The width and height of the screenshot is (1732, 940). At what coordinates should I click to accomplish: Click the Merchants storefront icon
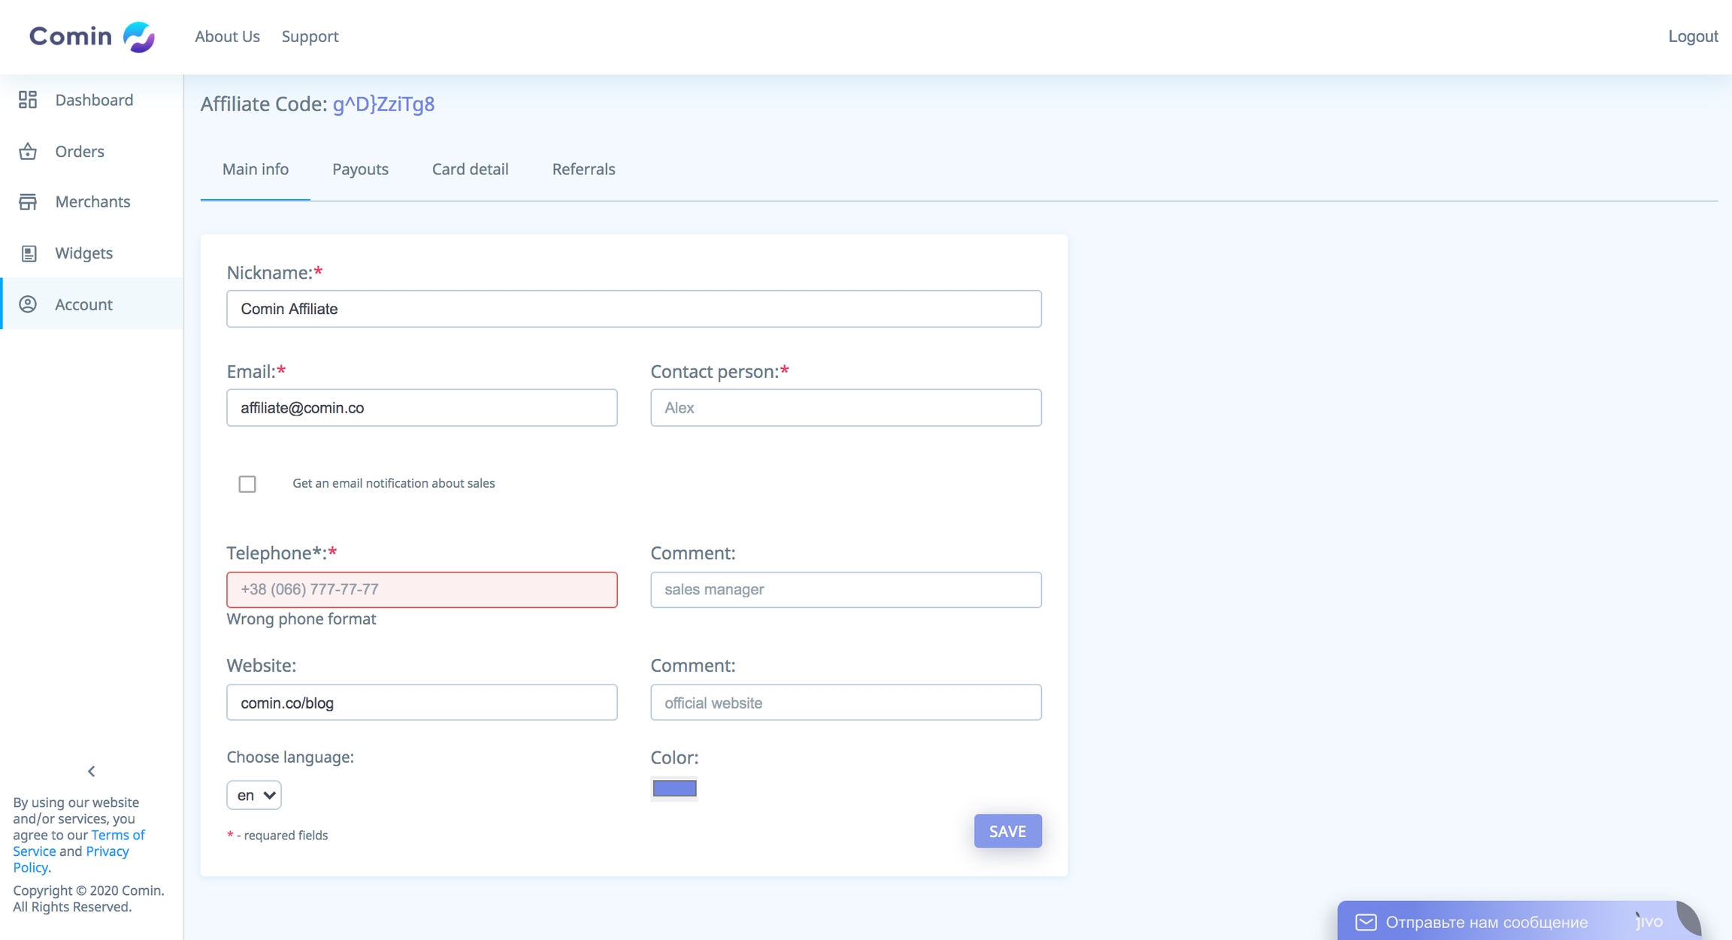pyautogui.click(x=28, y=202)
